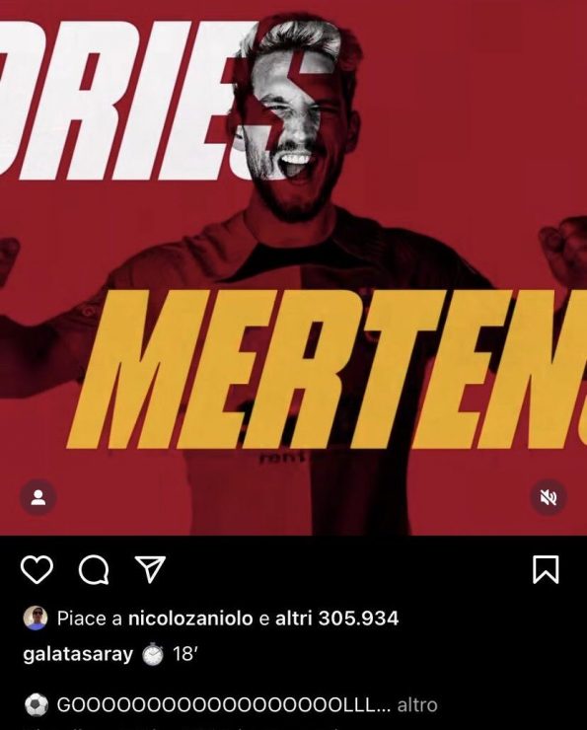Viewport: 587px width, 730px height.
Task: Tap the 18' minute marker text
Action: tap(185, 654)
